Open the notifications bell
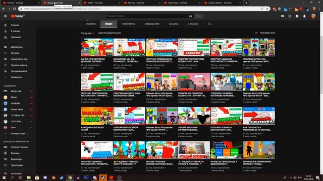323x181 pixels. (304, 16)
